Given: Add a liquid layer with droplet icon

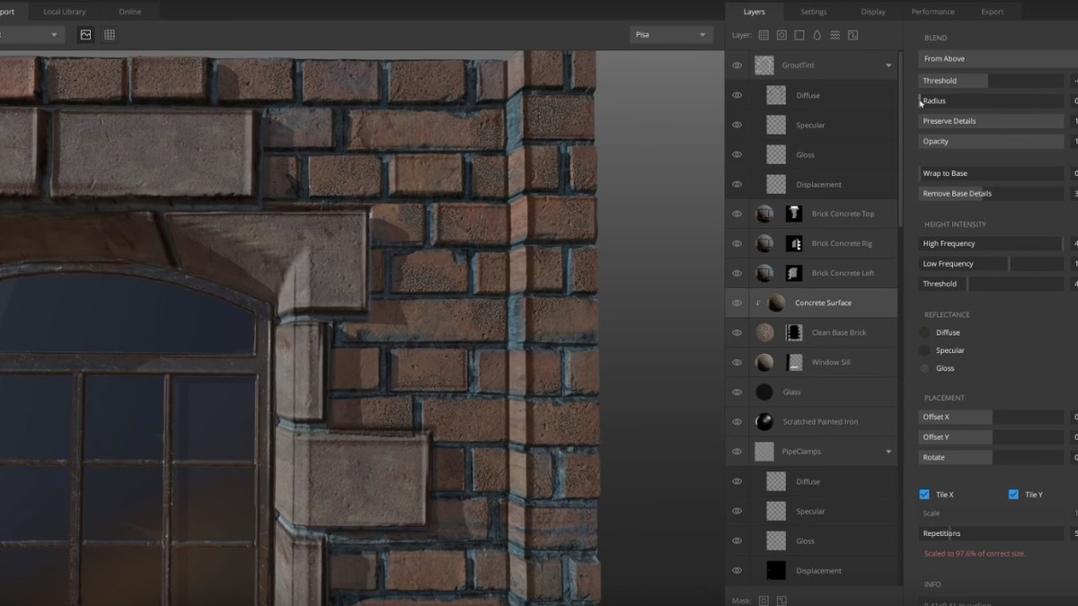Looking at the screenshot, I should pyautogui.click(x=817, y=35).
